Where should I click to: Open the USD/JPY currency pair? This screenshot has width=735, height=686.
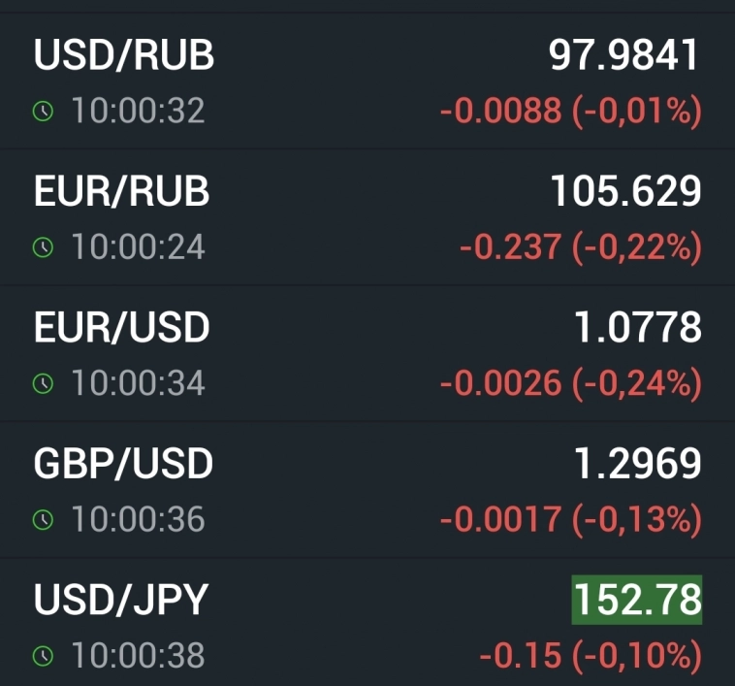click(121, 601)
